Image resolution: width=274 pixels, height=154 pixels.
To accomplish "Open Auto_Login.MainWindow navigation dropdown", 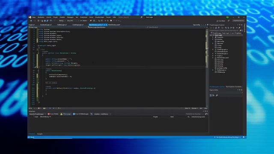I will [116, 27].
